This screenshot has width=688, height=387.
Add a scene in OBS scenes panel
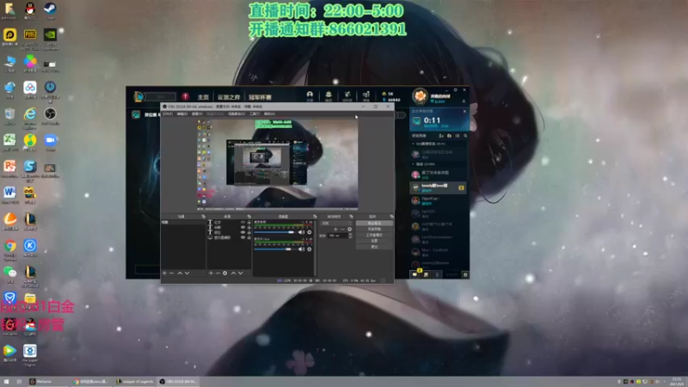pyautogui.click(x=164, y=273)
